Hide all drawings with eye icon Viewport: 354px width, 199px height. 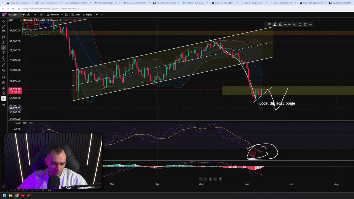[4, 93]
